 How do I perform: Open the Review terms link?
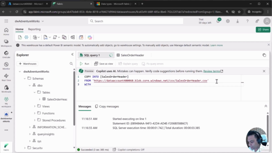tap(213, 71)
